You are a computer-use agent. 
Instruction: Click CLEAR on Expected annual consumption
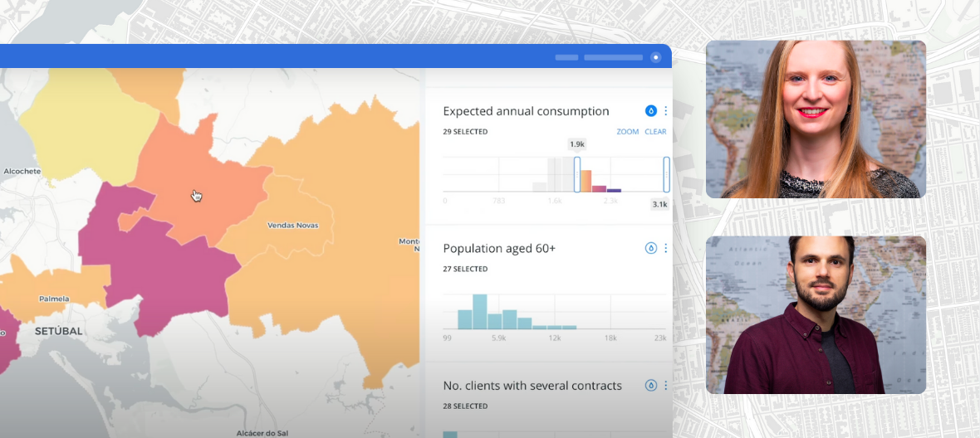click(655, 132)
